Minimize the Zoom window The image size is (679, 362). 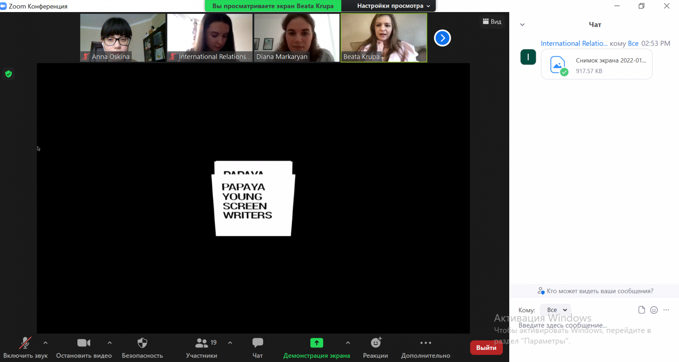tap(617, 6)
